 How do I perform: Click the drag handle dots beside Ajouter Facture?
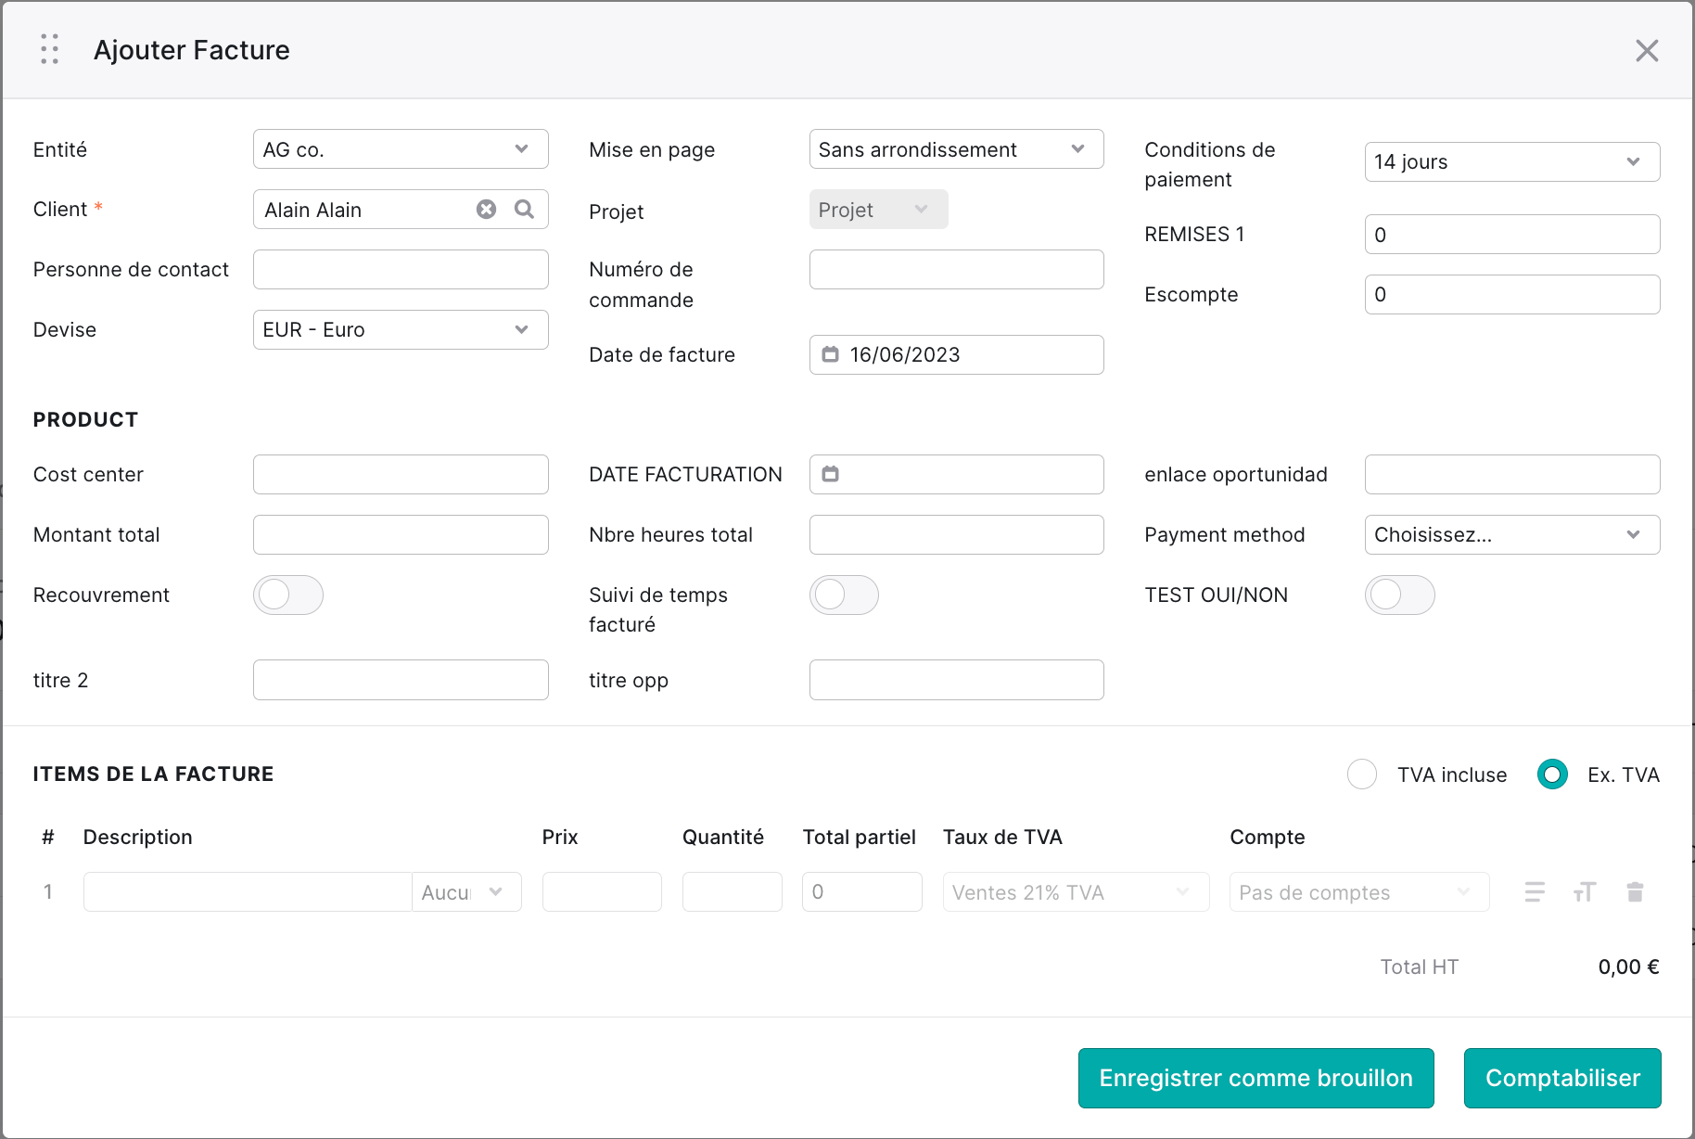click(50, 49)
